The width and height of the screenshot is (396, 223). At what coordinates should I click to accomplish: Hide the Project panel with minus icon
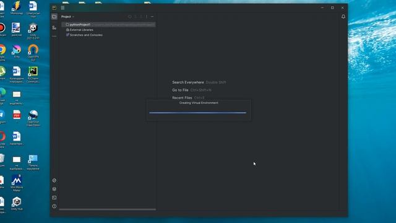click(x=152, y=17)
